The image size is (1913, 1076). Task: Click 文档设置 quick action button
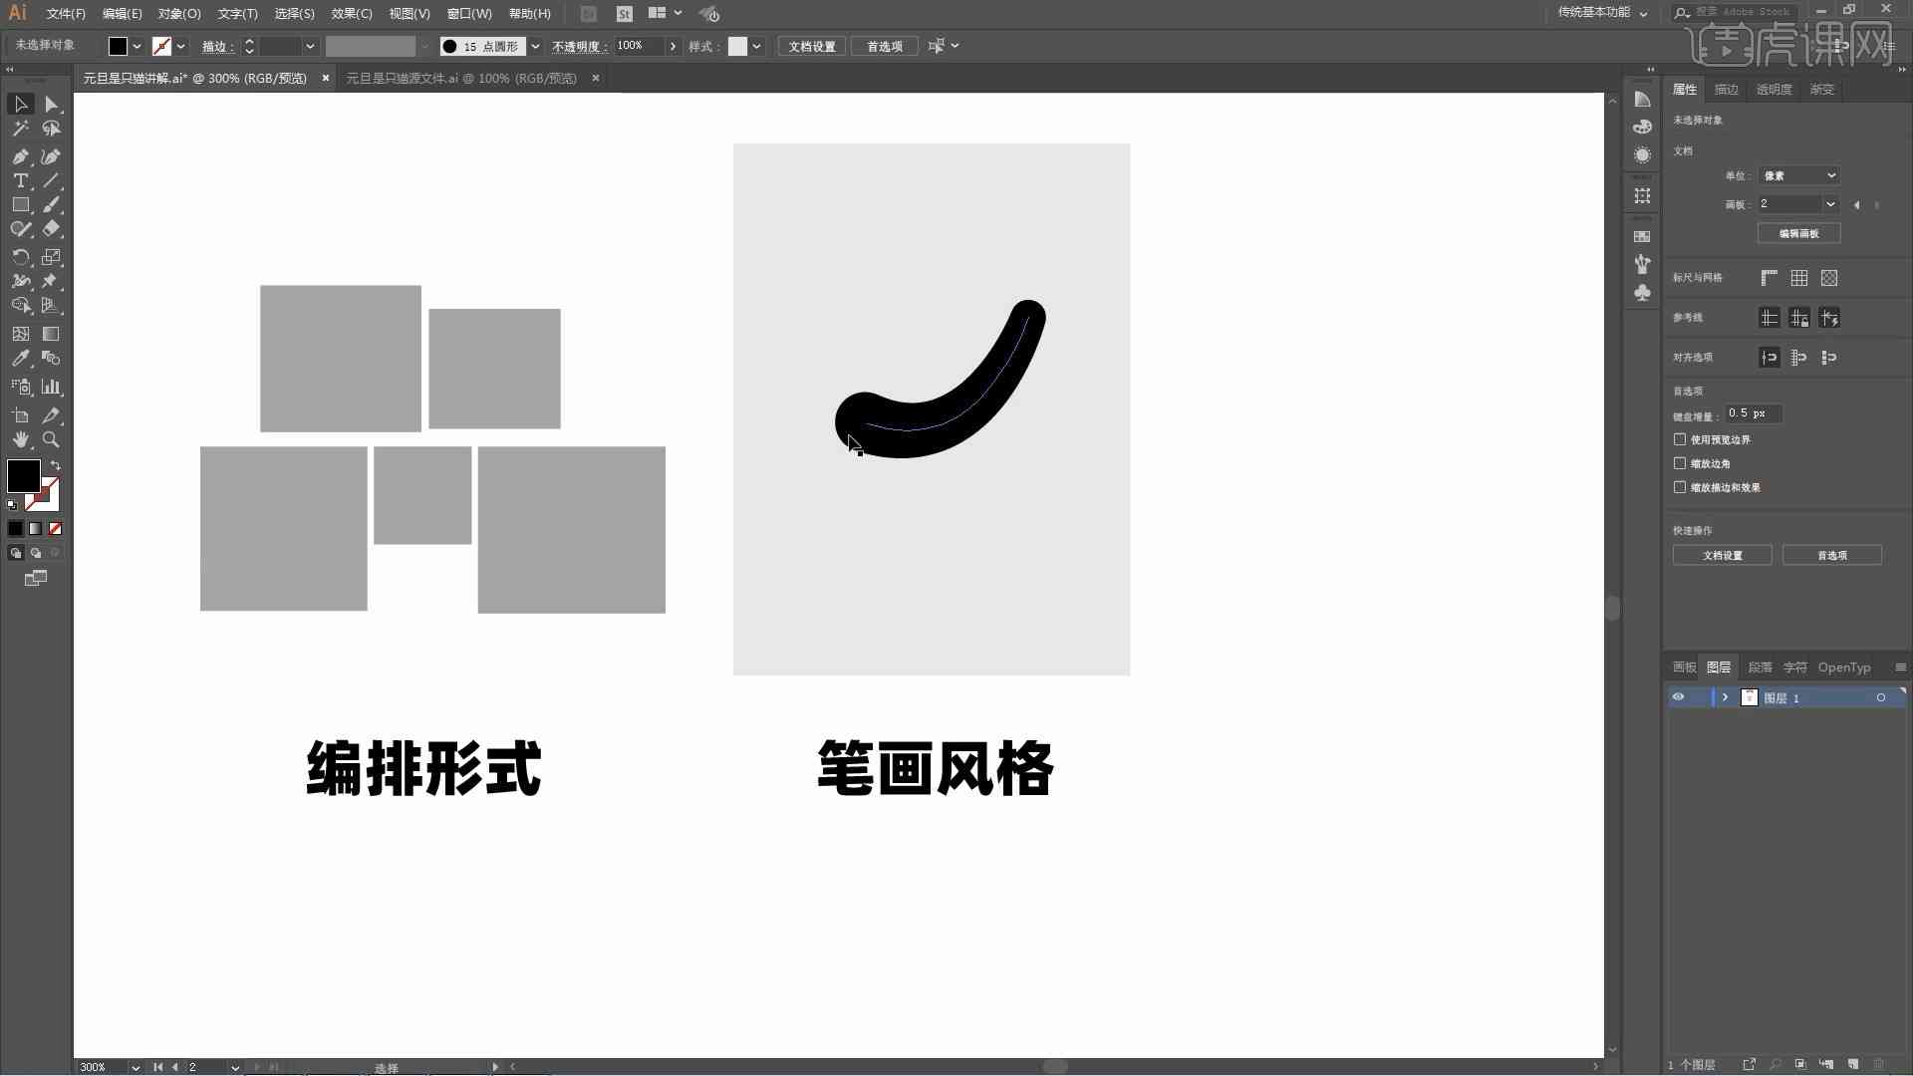click(x=1723, y=554)
